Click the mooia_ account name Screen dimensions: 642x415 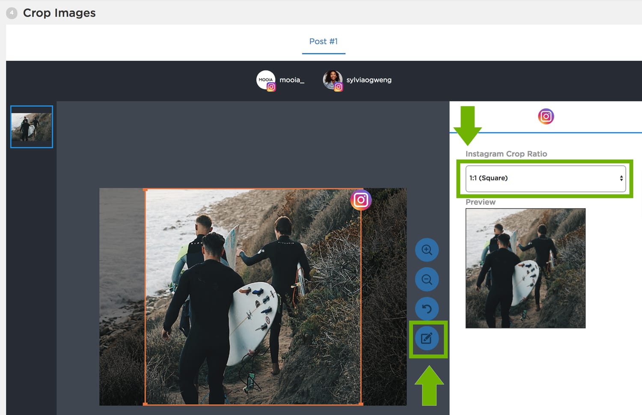292,80
